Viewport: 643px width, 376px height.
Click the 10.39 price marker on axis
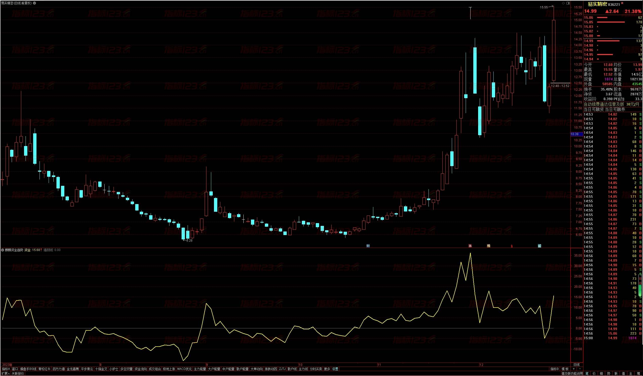577,134
